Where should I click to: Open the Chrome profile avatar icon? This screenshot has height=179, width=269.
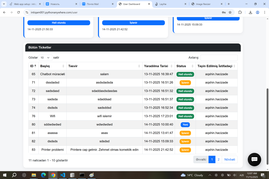[x=258, y=12]
